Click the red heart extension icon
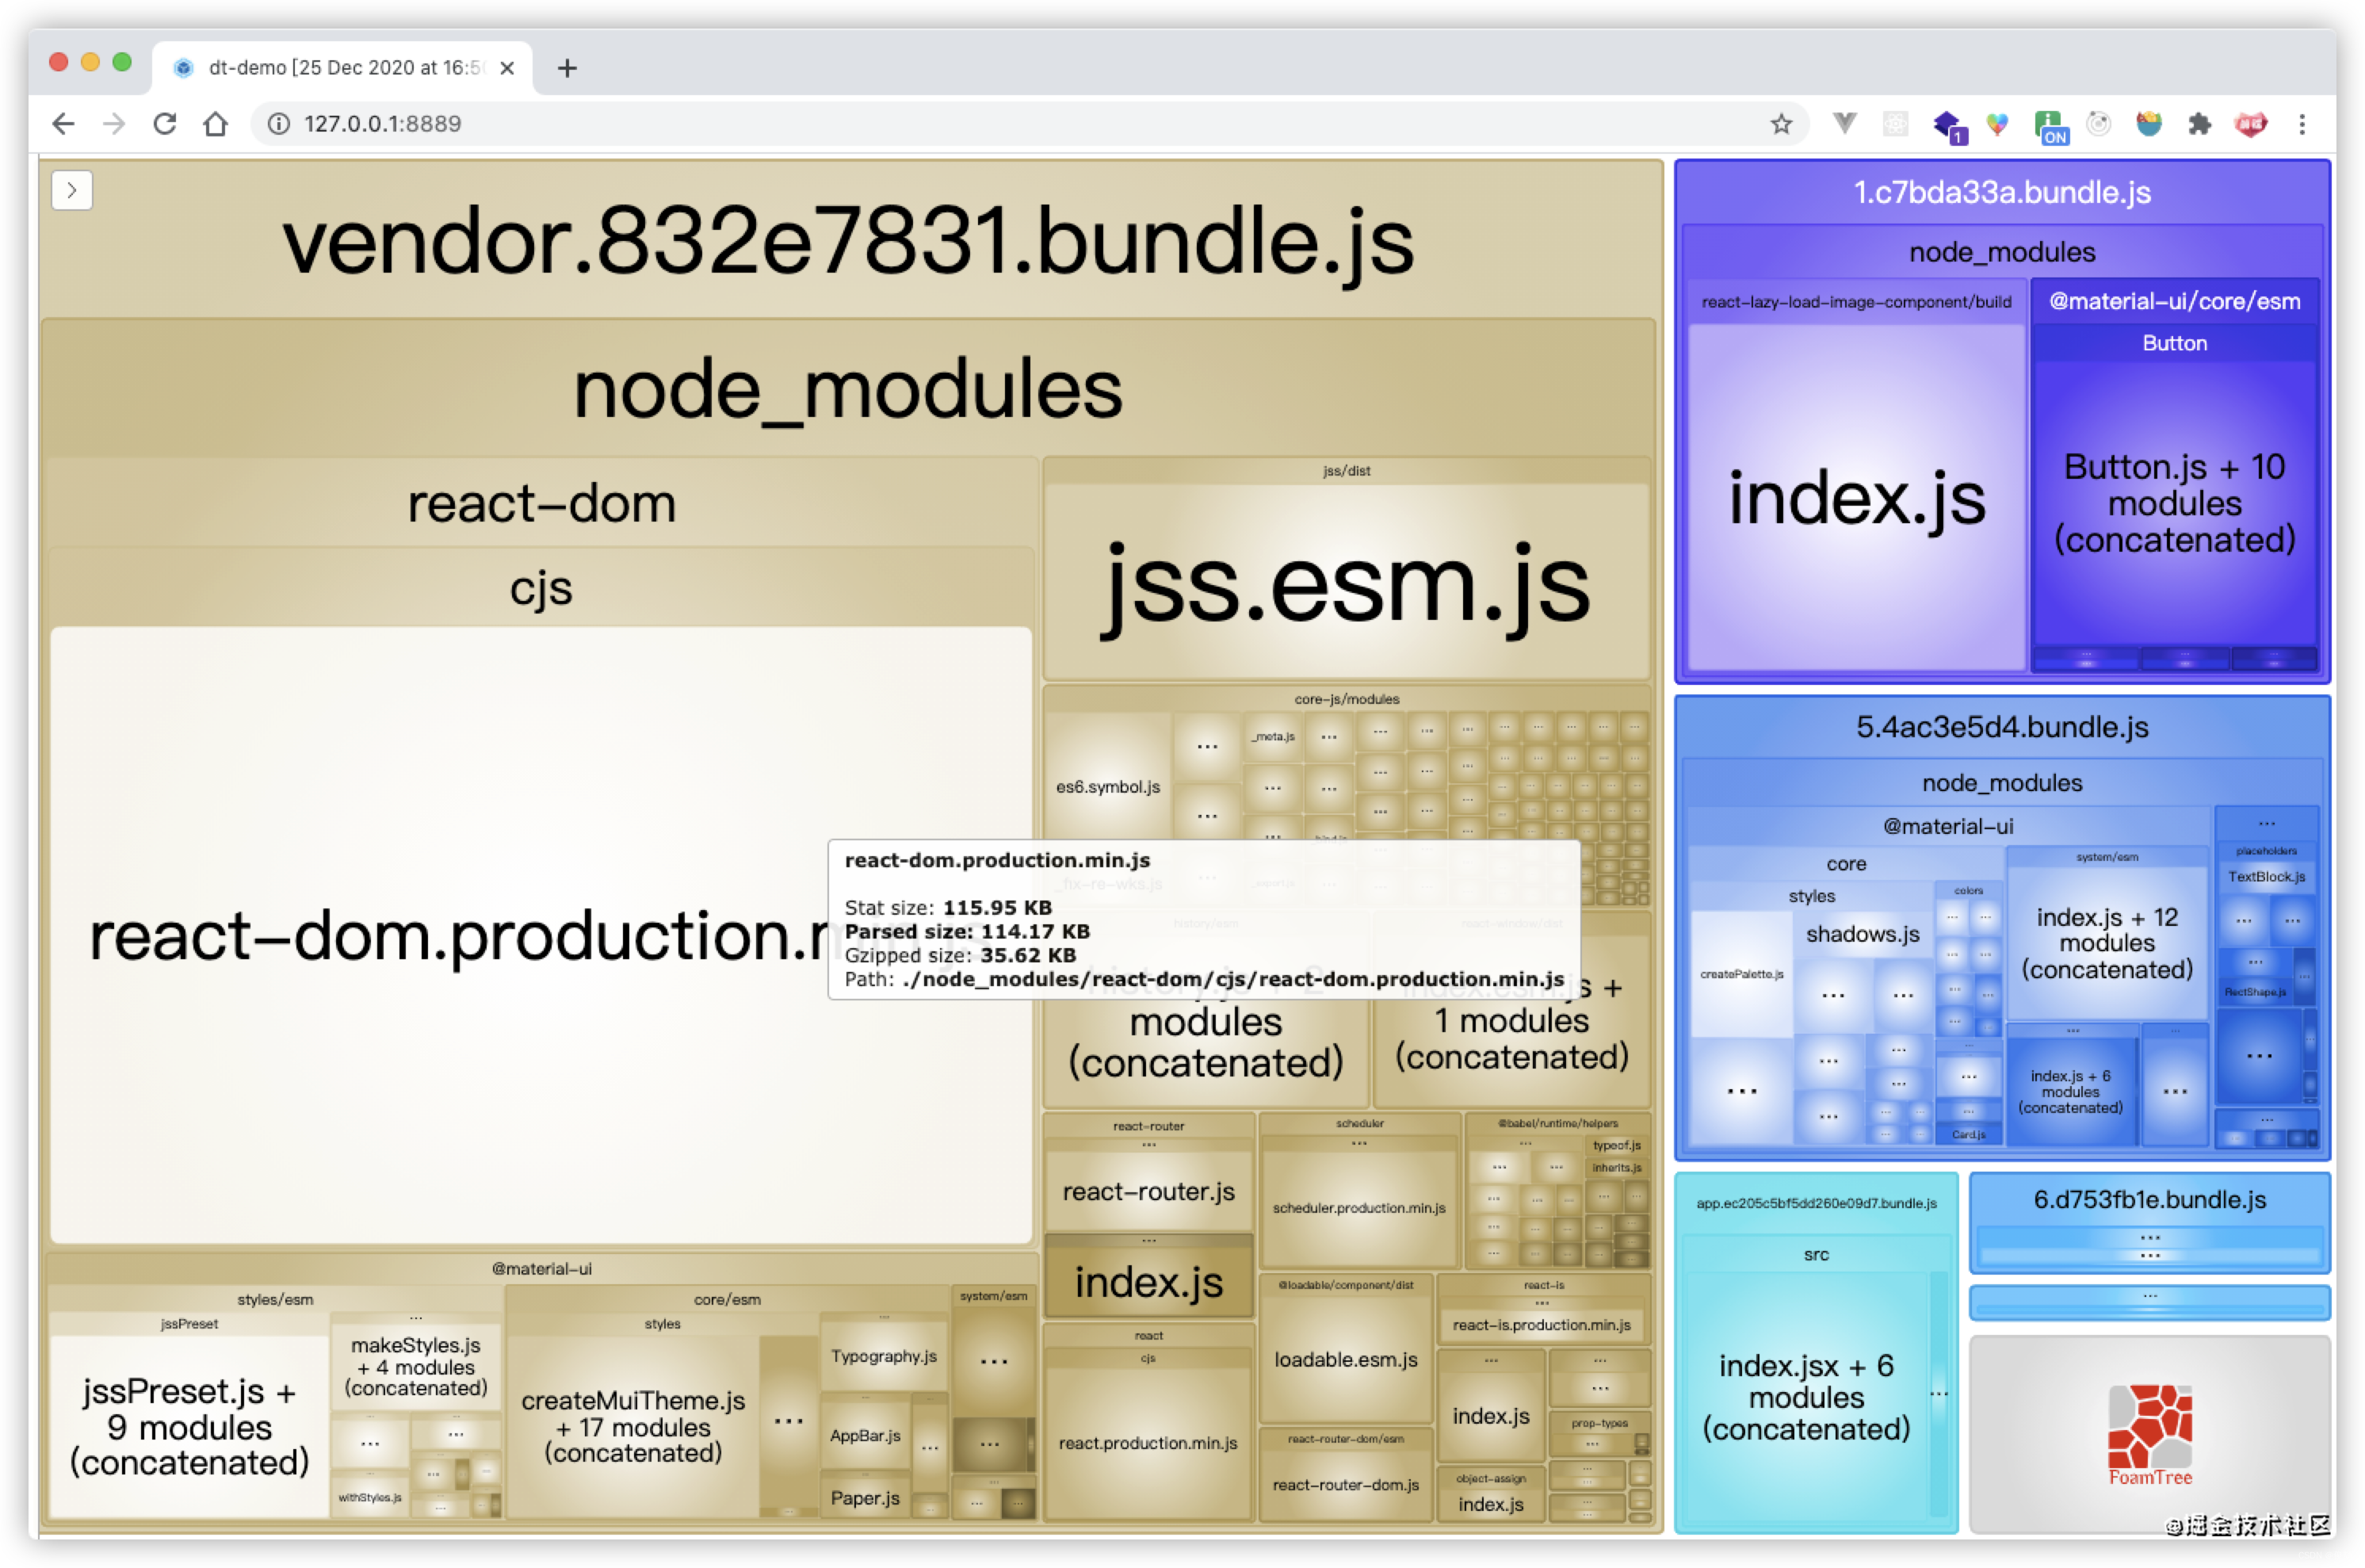 click(x=2250, y=124)
